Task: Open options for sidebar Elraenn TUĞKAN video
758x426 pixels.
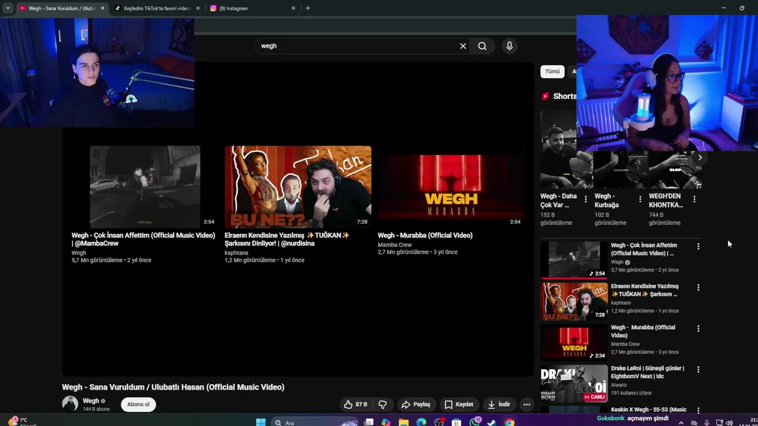Action: (x=698, y=288)
